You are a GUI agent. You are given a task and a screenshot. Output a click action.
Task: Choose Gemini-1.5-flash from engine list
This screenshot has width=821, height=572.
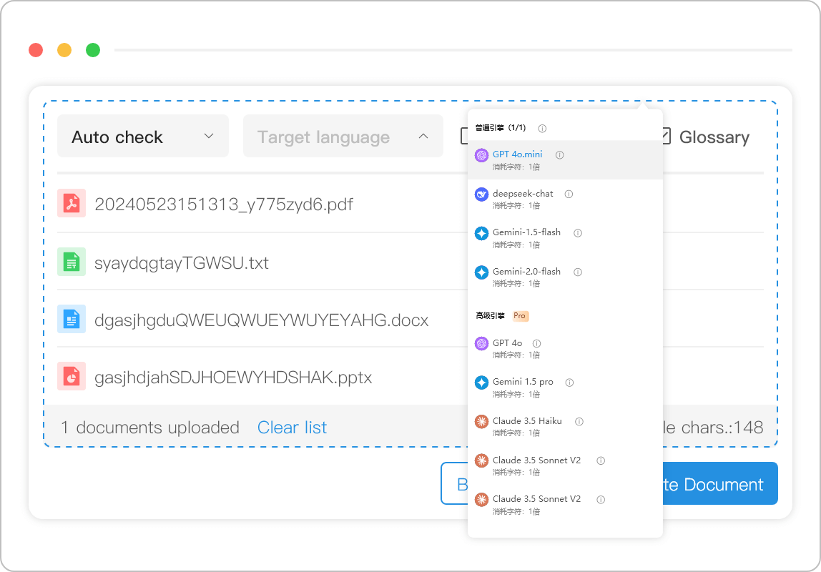565,238
